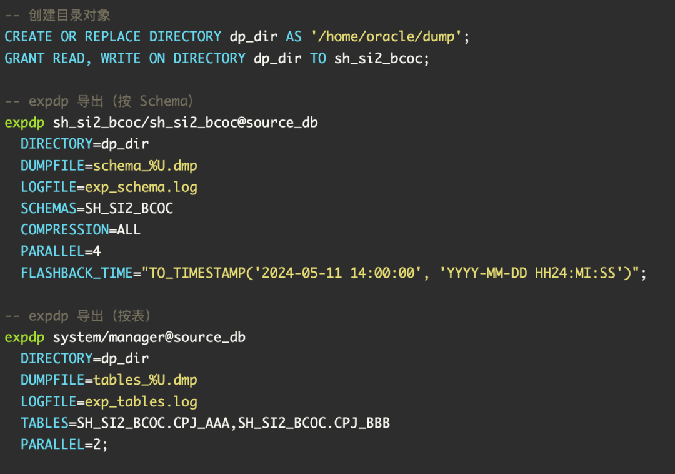The image size is (675, 474).
Task: Click FLASHBACK_TIME keyword
Action: (77, 273)
